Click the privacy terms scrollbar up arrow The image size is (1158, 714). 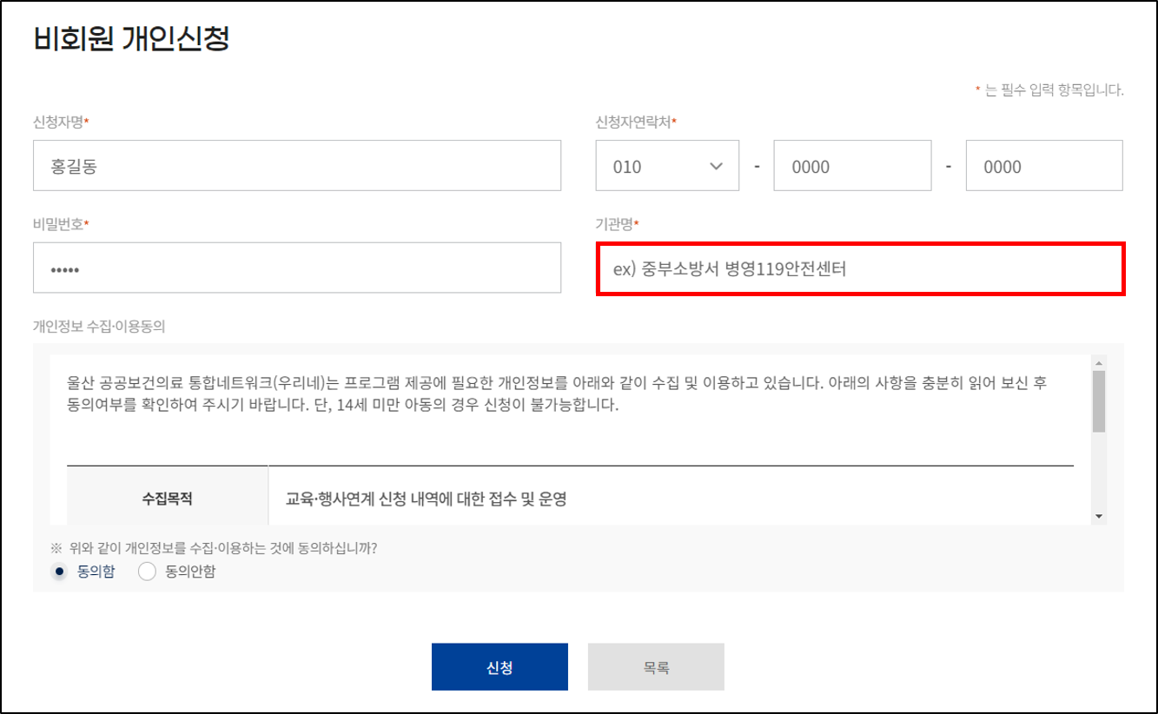(x=1099, y=363)
